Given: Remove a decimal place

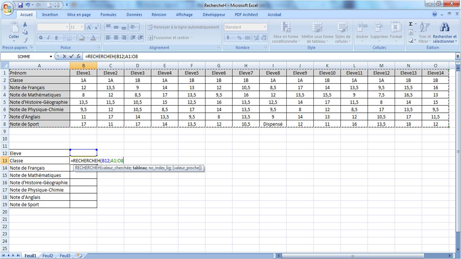Looking at the screenshot, I should (264, 38).
